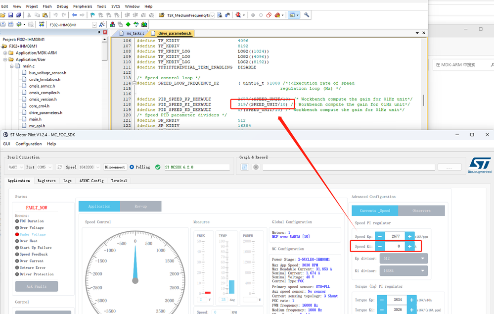Click the blue bookmark flag icon
Image resolution: width=494 pixels, height=314 pixels.
pyautogui.click(x=92, y=15)
